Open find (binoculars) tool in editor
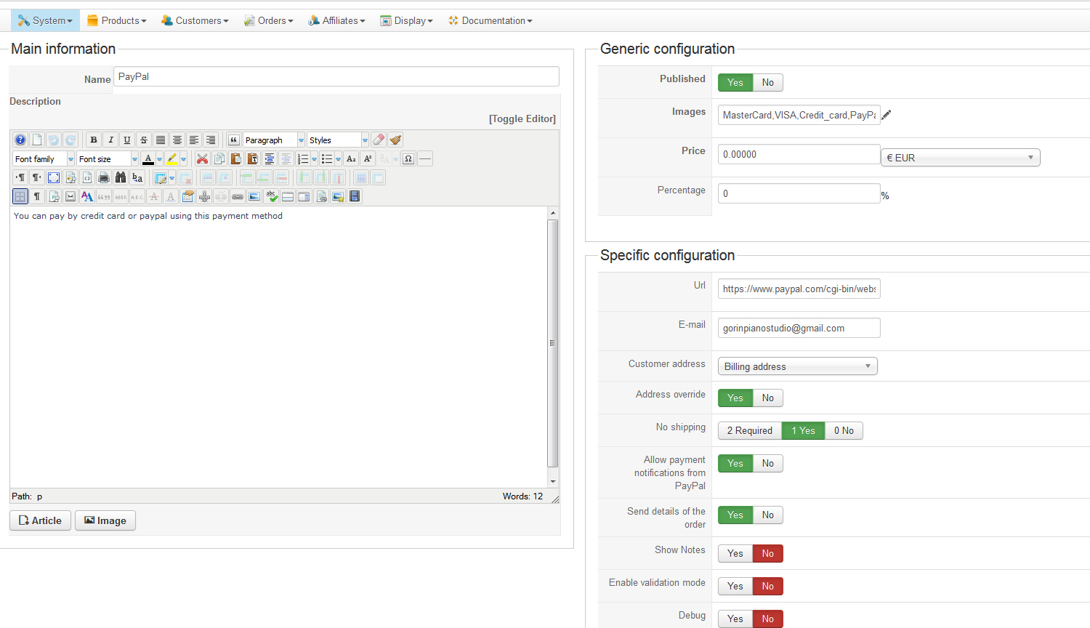 point(121,178)
